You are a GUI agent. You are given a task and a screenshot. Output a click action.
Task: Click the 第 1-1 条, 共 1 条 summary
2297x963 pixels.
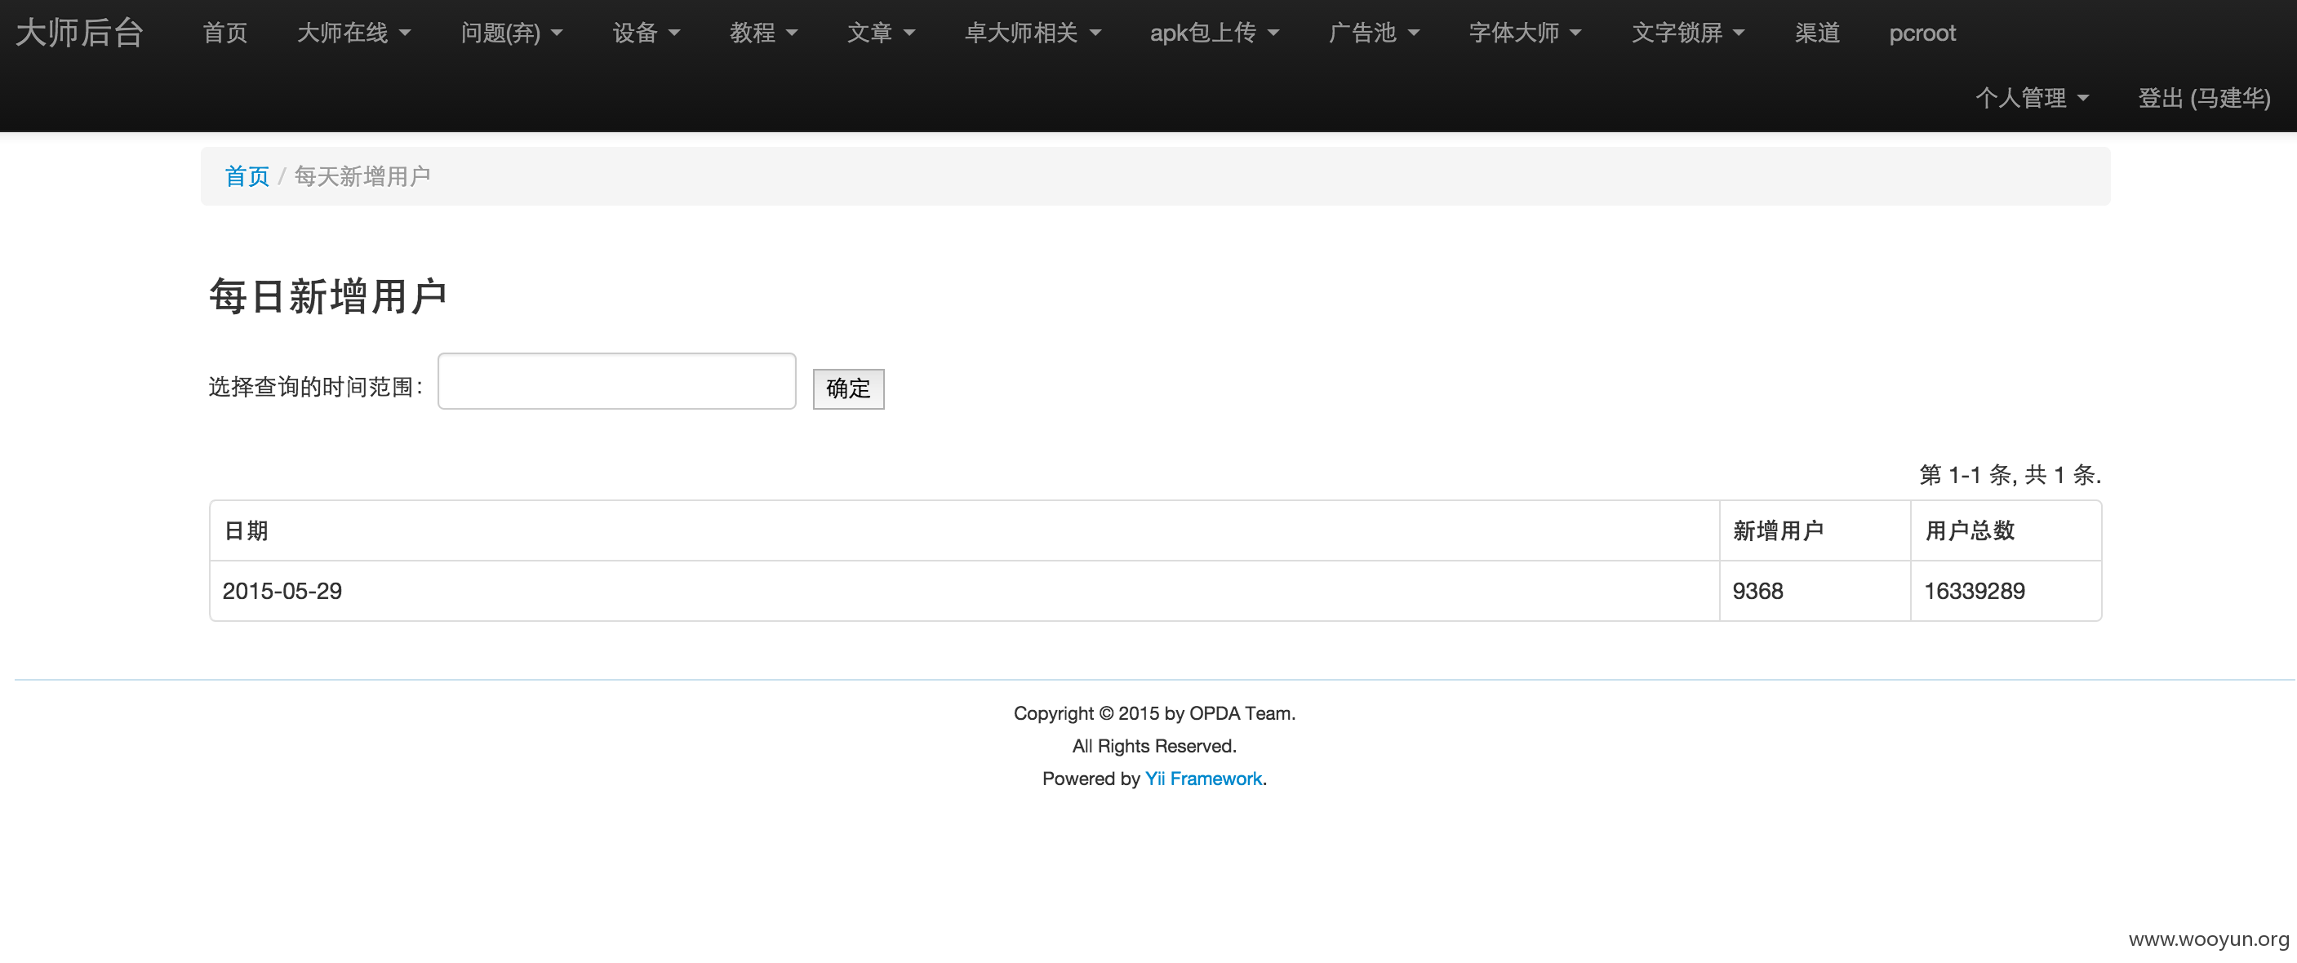[2010, 474]
